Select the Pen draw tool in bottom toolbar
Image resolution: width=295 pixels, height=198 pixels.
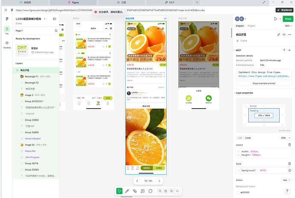[x=127, y=191]
